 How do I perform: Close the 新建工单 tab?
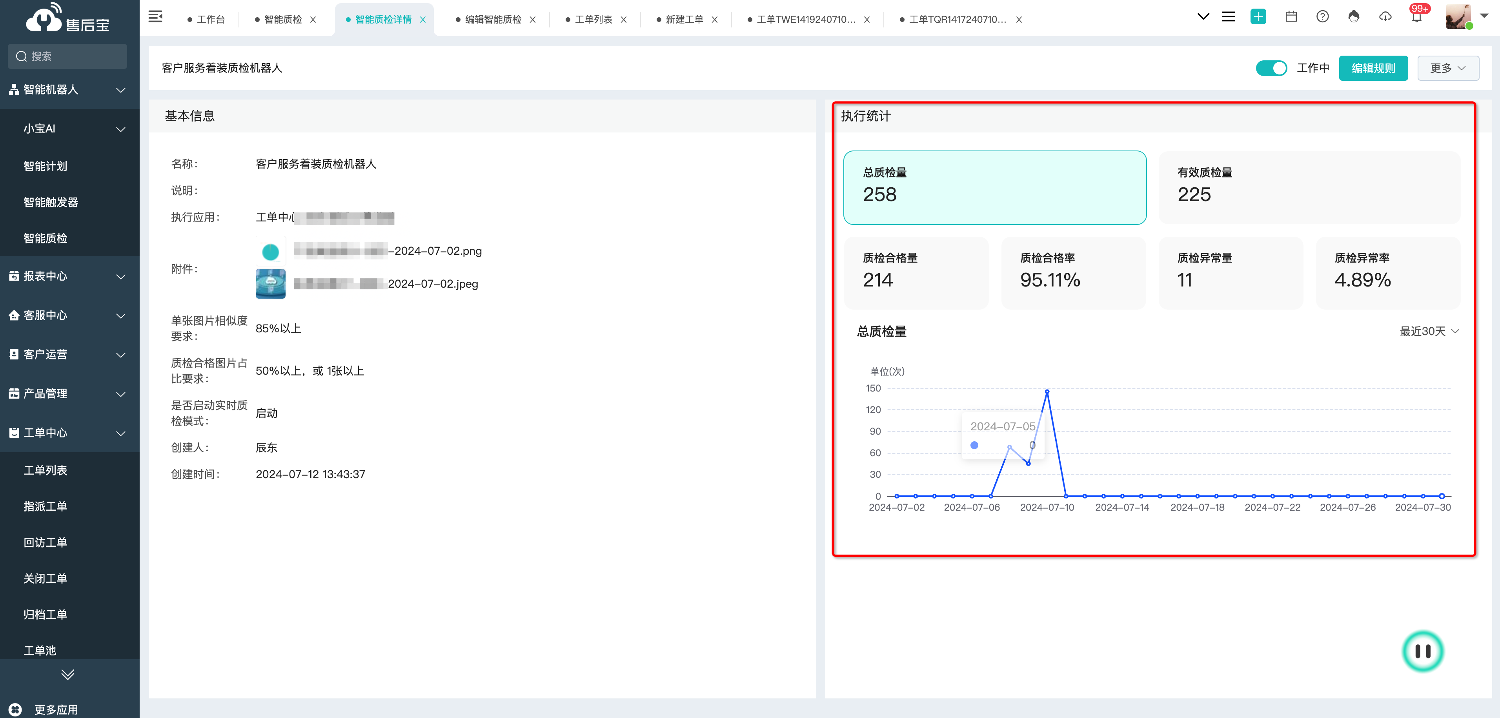pos(714,19)
